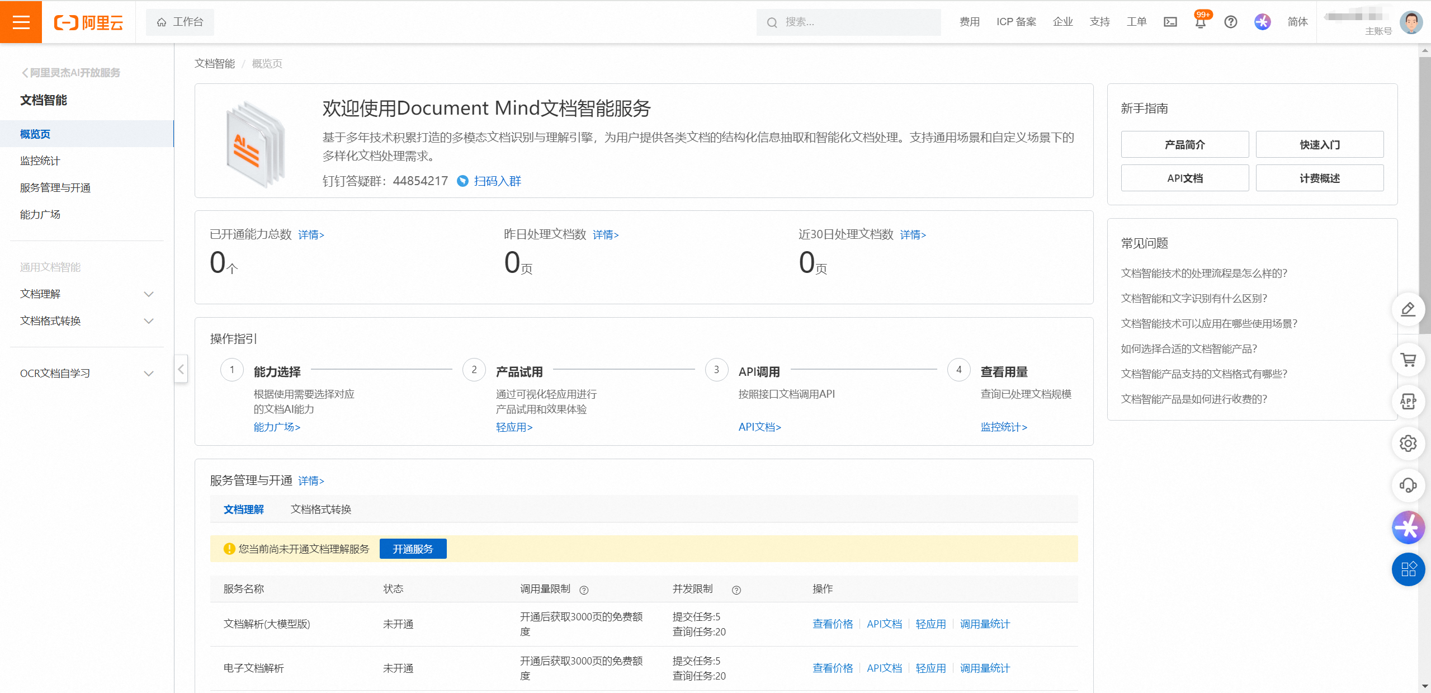Open API文档 guide button

[x=1184, y=178]
